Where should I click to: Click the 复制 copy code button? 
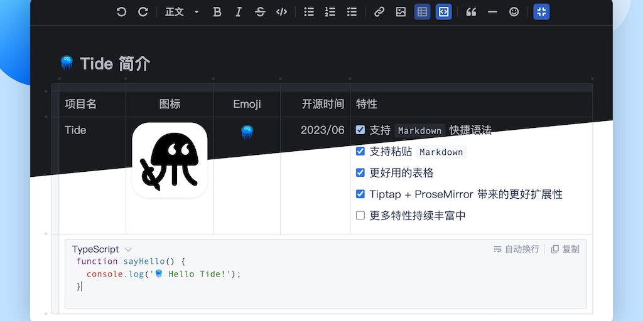pos(565,249)
